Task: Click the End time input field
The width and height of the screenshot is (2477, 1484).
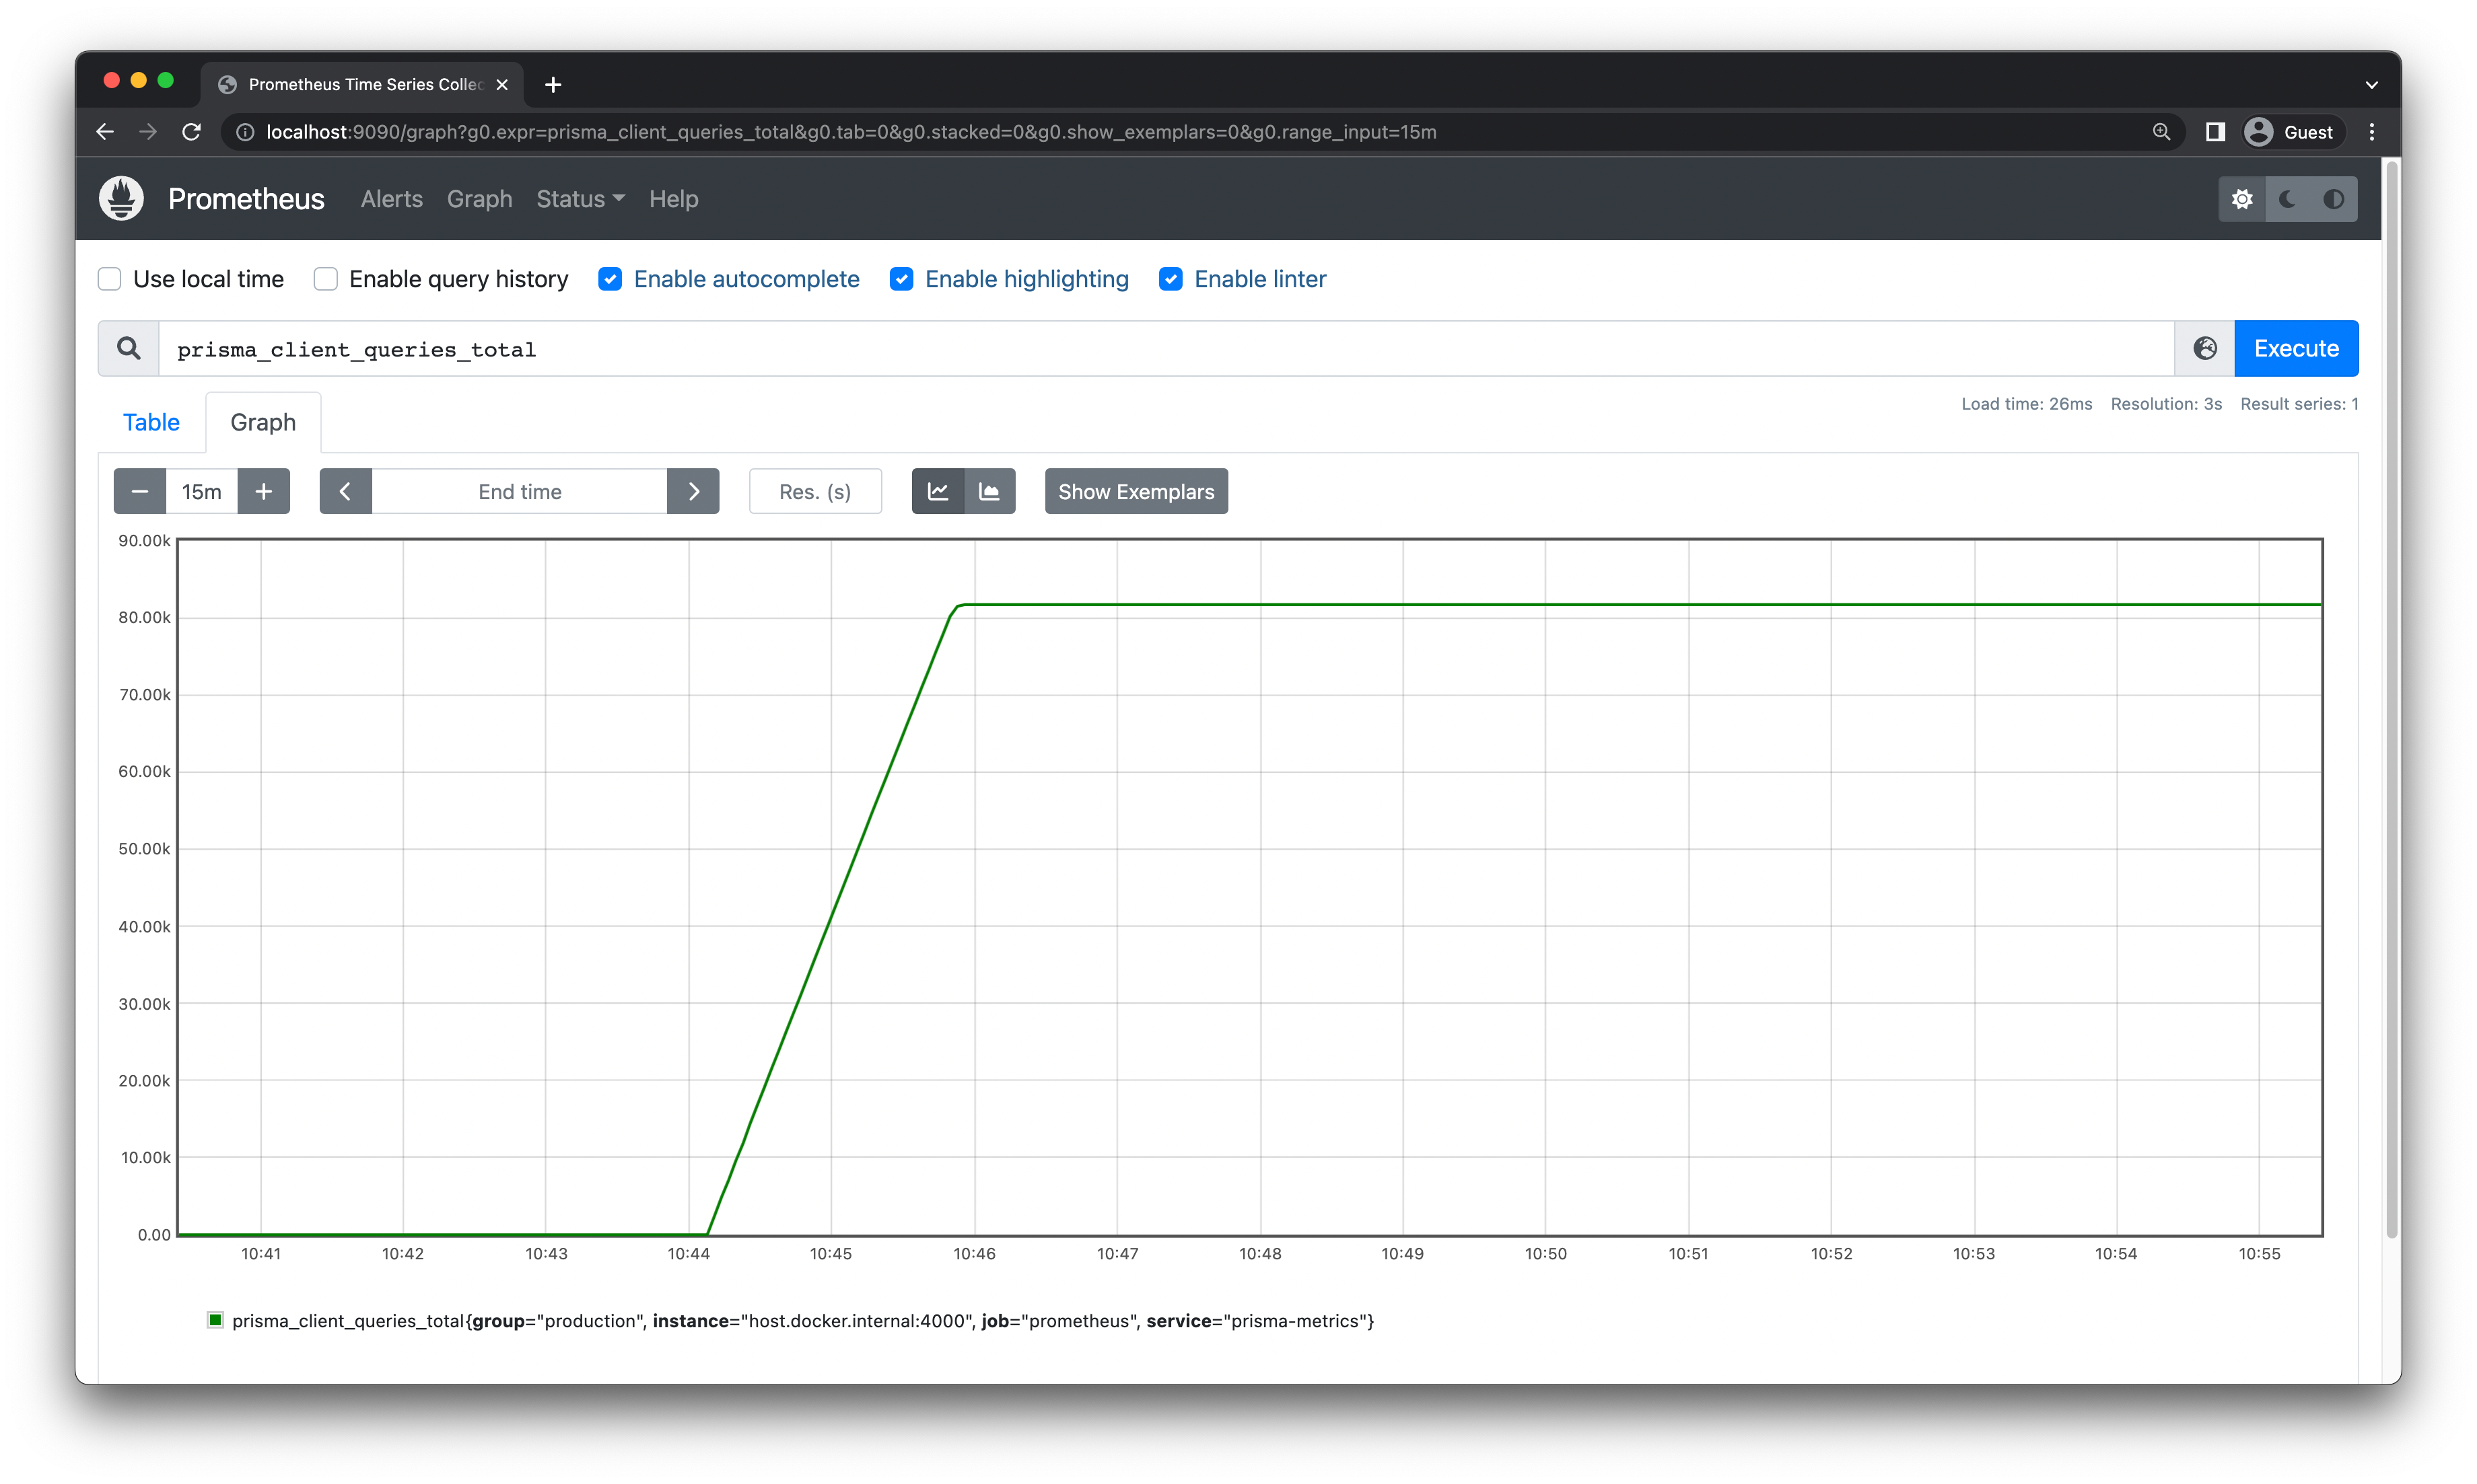Action: click(x=519, y=491)
